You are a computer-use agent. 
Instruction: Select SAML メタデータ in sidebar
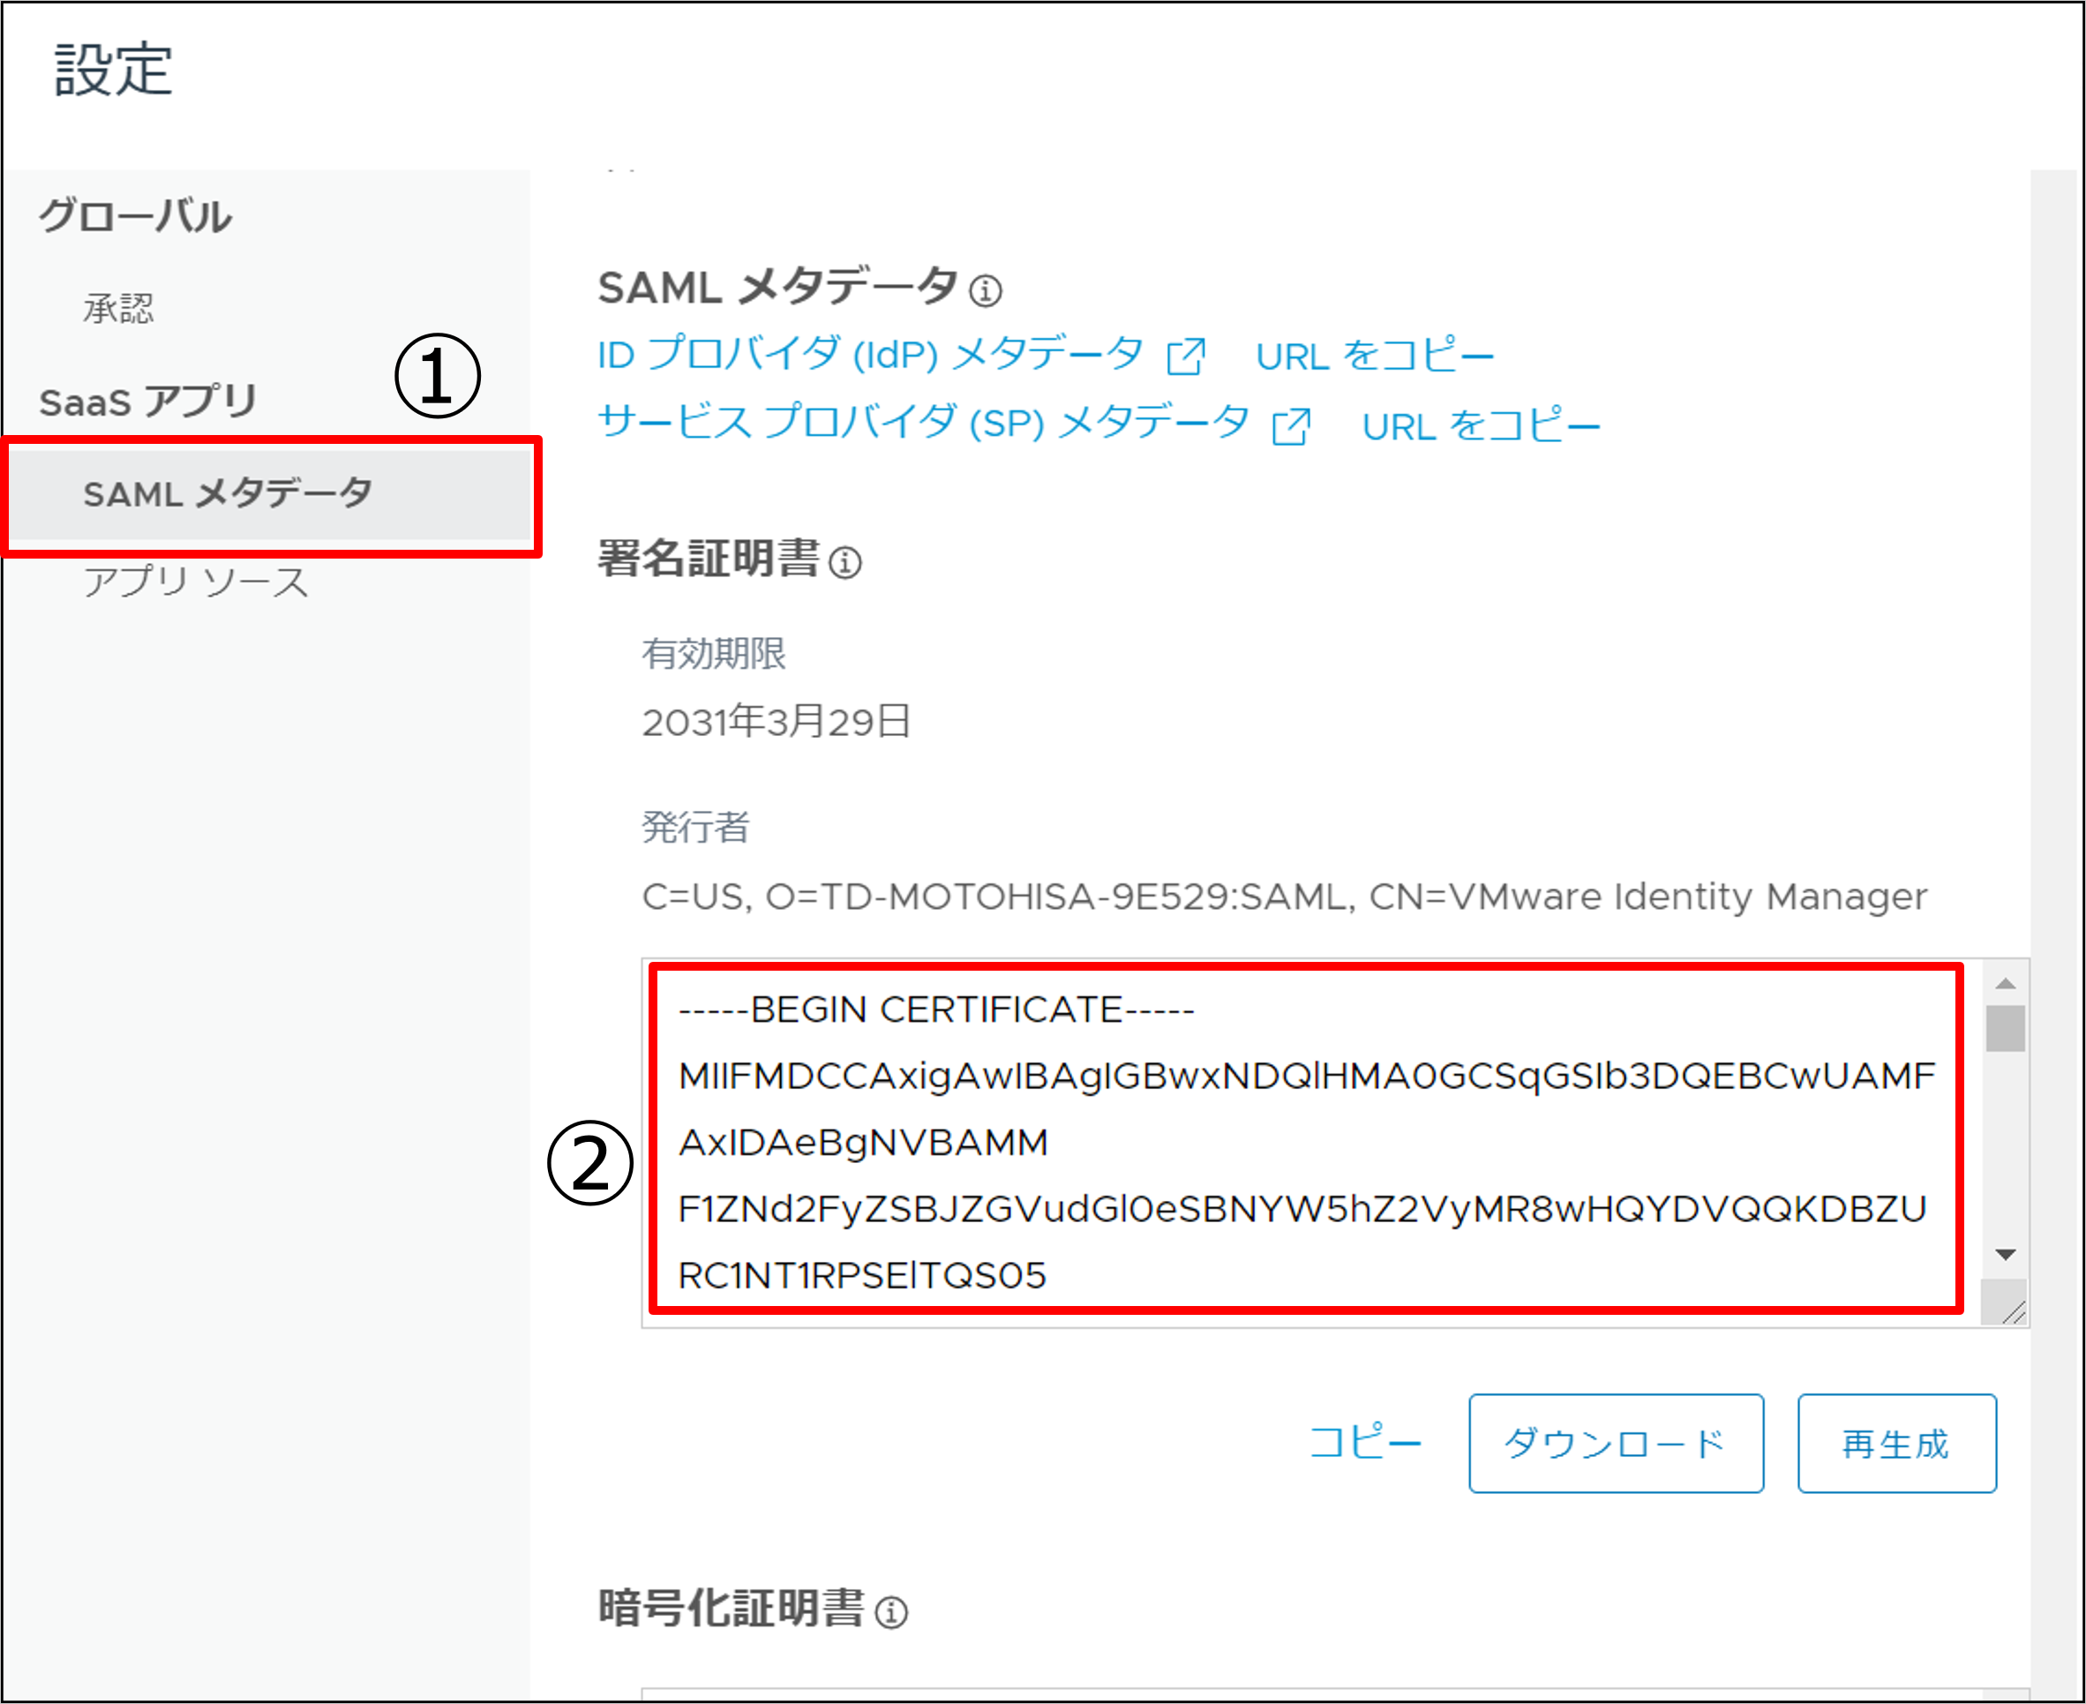(x=228, y=494)
